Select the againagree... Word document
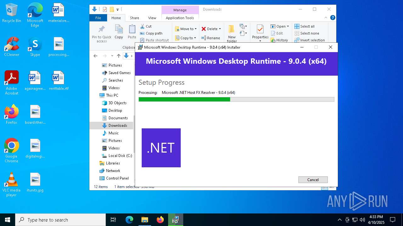 35,81
